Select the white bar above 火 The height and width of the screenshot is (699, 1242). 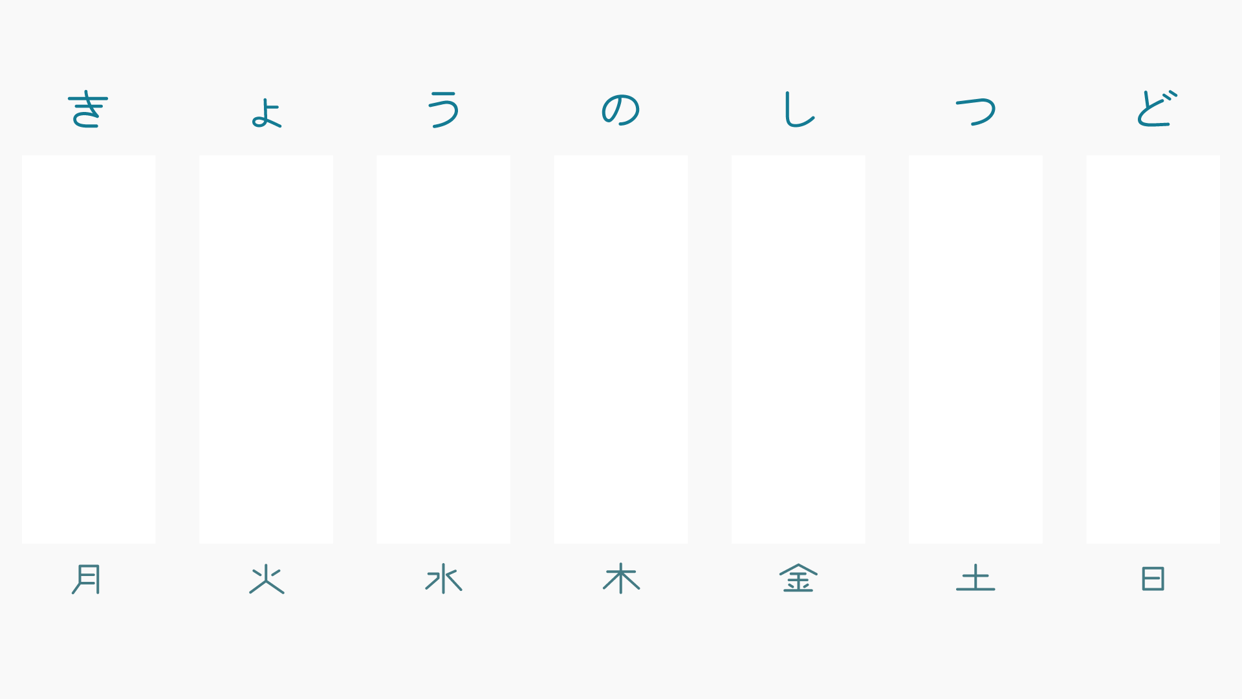[266, 349]
